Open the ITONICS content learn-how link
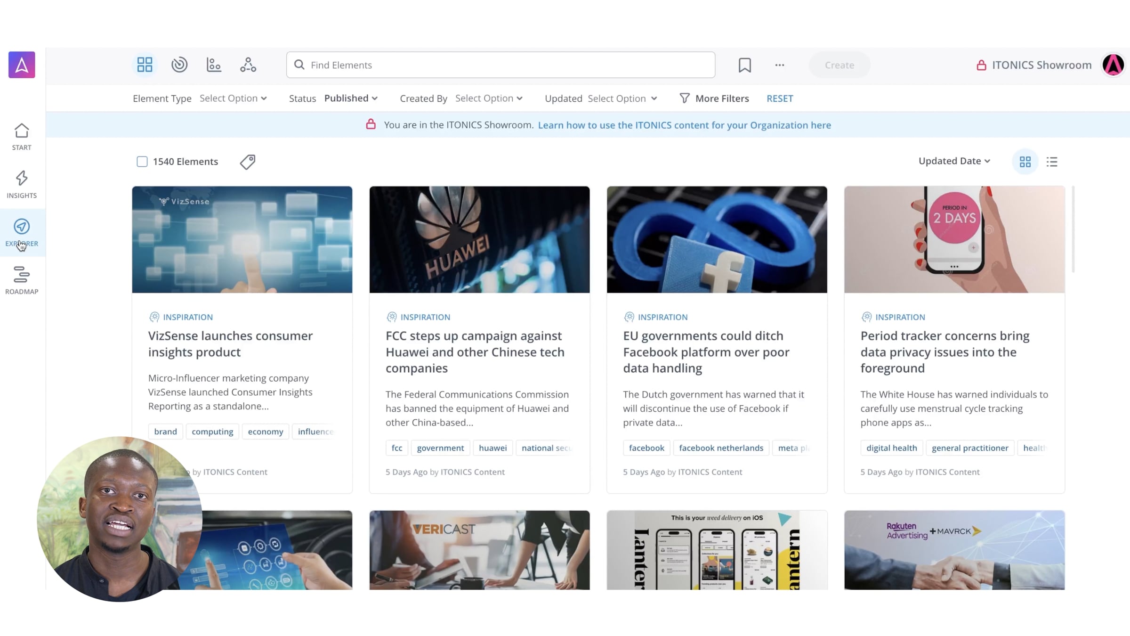Viewport: 1130px width, 636px height. pyautogui.click(x=684, y=125)
